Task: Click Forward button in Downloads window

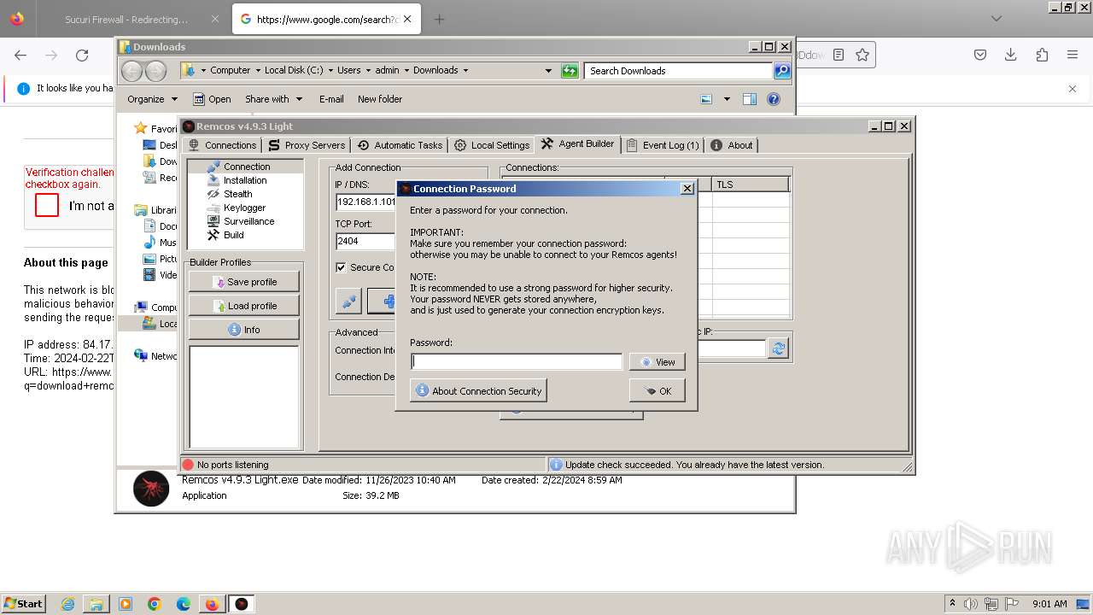Action: click(x=155, y=71)
